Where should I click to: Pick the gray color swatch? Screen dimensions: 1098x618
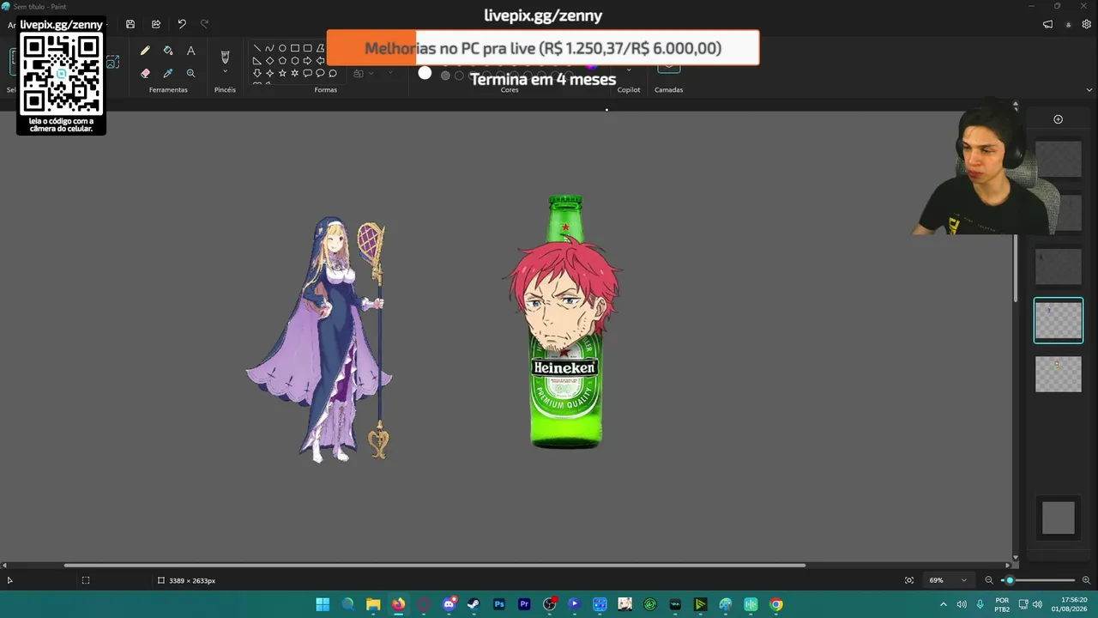445,76
